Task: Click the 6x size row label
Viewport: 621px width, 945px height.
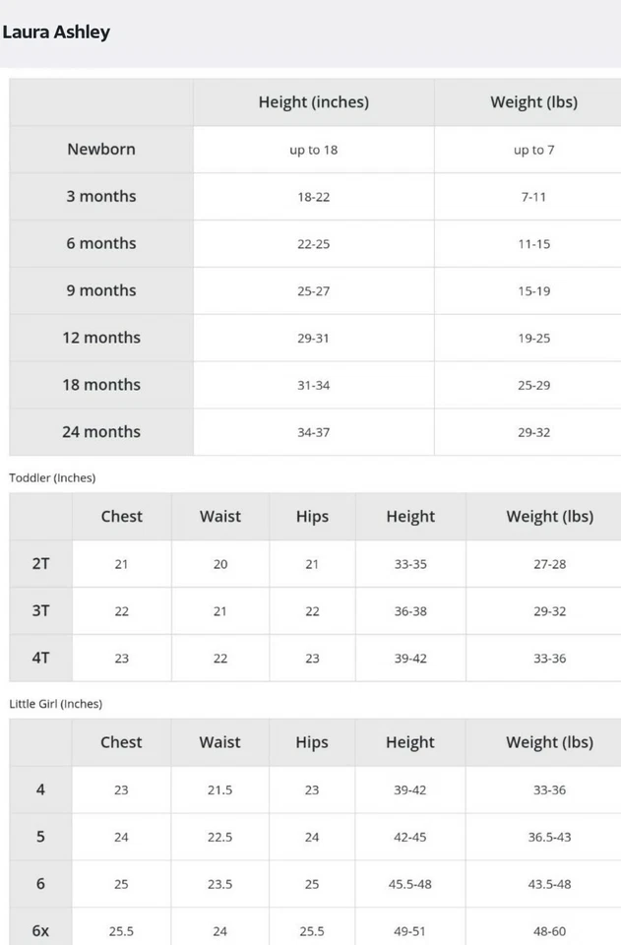Action: [x=40, y=930]
